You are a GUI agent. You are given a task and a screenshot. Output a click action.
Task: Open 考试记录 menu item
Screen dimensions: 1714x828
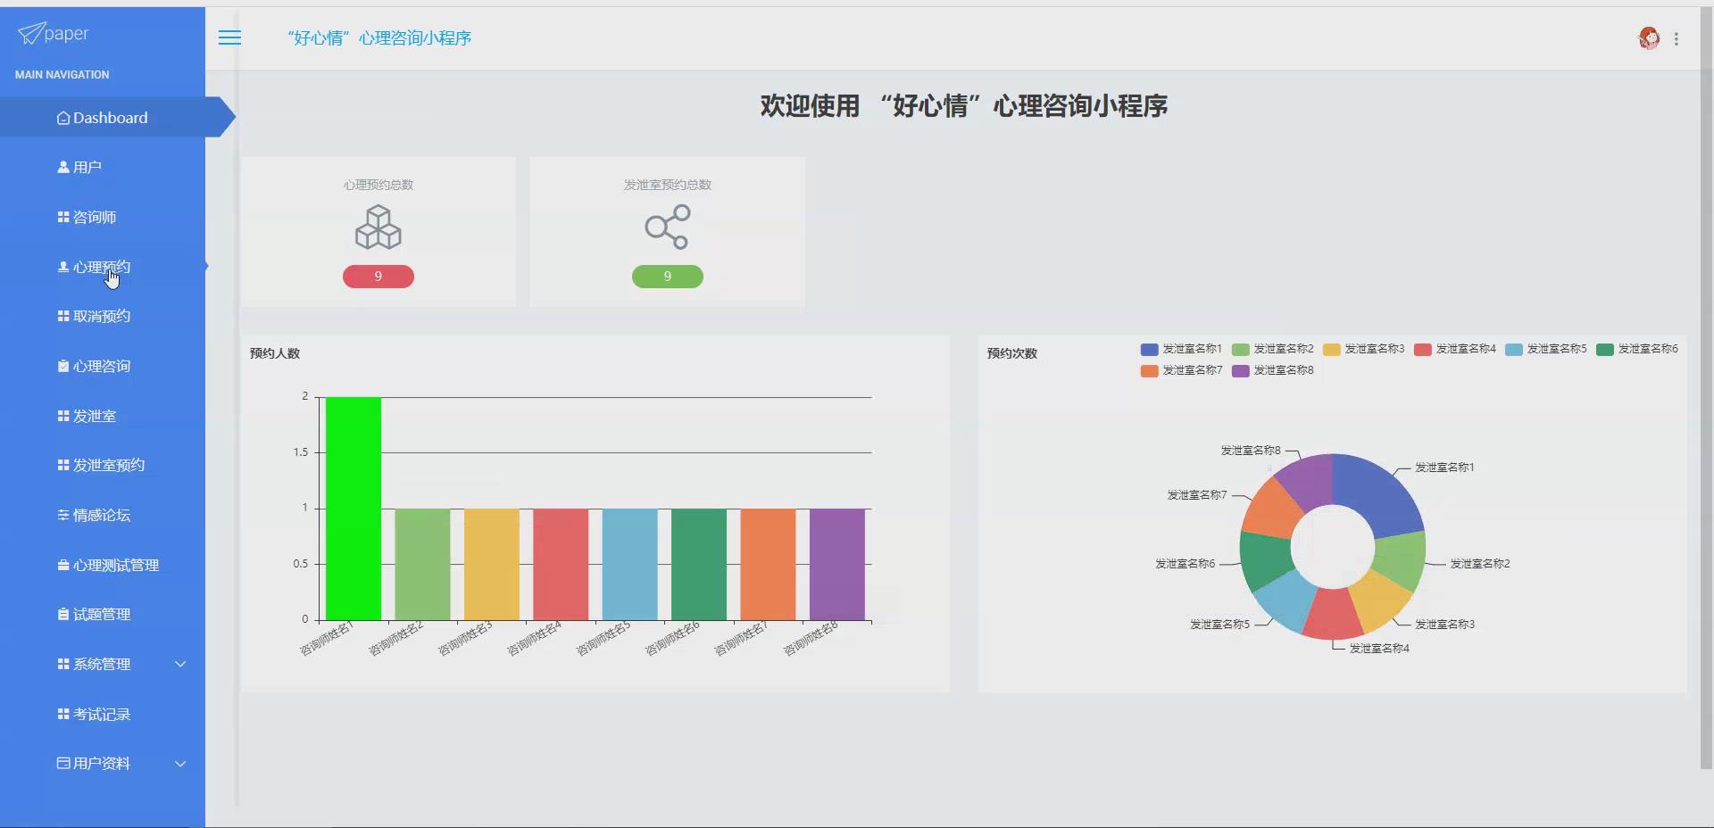(x=103, y=714)
